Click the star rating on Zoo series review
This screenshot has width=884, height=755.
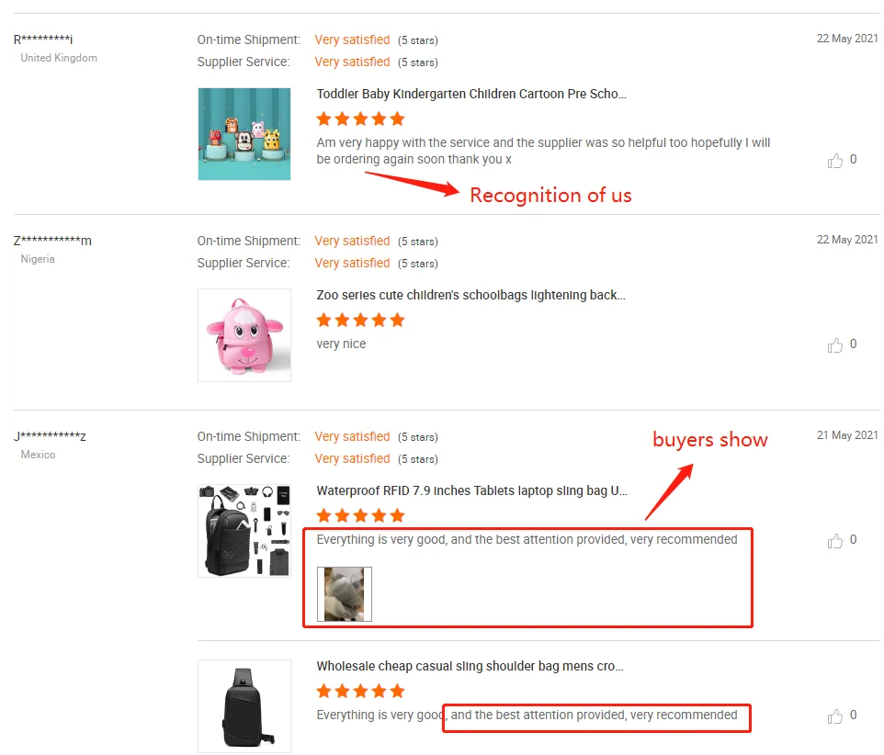[x=360, y=320]
